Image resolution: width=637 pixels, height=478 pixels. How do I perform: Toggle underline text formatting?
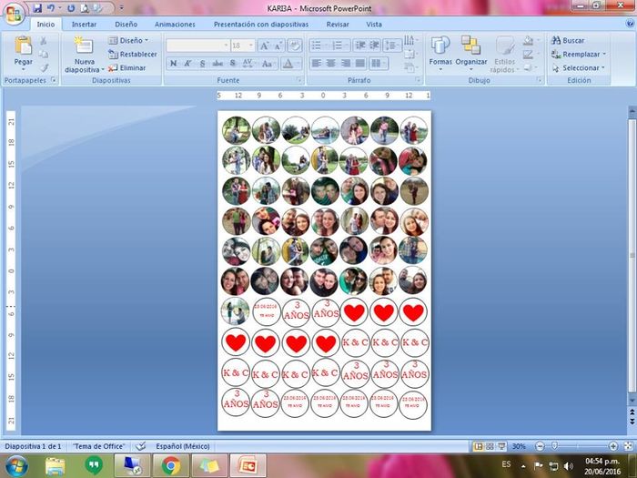tap(202, 64)
